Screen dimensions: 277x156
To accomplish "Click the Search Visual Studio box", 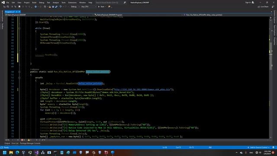I will click(109, 3).
